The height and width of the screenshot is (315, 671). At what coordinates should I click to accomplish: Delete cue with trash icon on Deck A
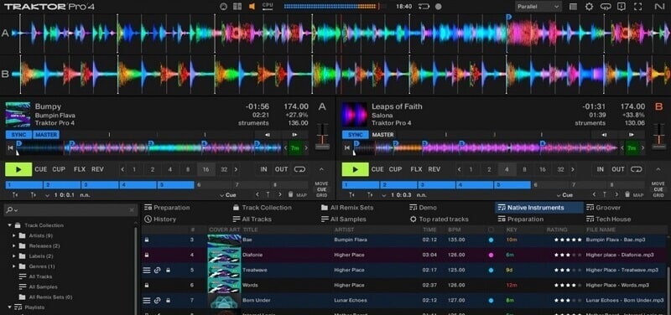[290, 194]
